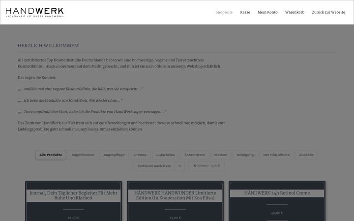Filter products by Augenbrauen
This screenshot has height=221, width=354.
[83, 155]
